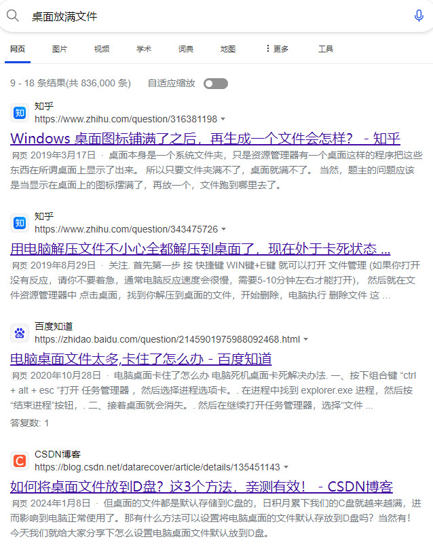Expand arrow next to zhihu.com/question/343475726 URL
The height and width of the screenshot is (552, 433).
pyautogui.click(x=223, y=230)
